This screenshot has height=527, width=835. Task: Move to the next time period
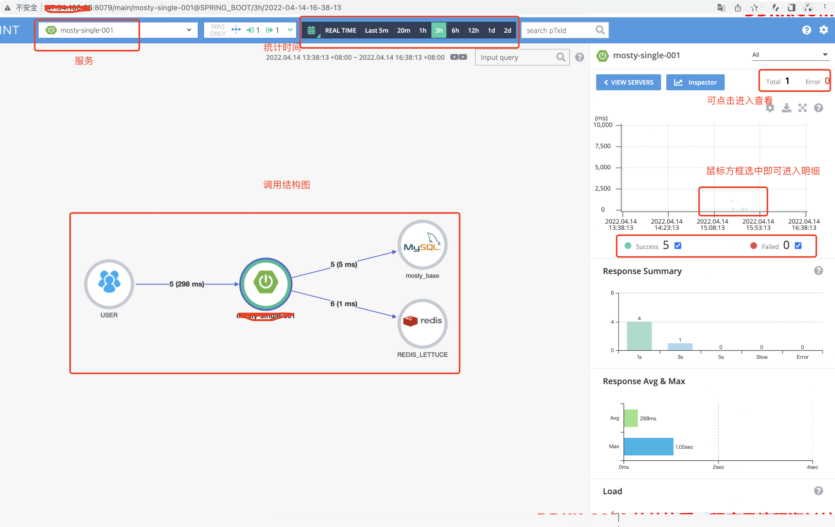pos(463,57)
